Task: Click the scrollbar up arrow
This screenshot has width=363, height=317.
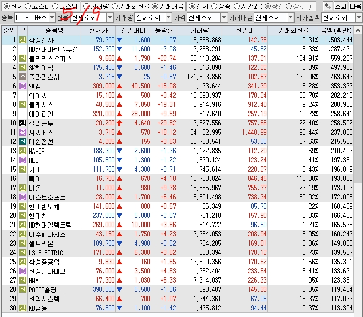Action: click(x=358, y=30)
